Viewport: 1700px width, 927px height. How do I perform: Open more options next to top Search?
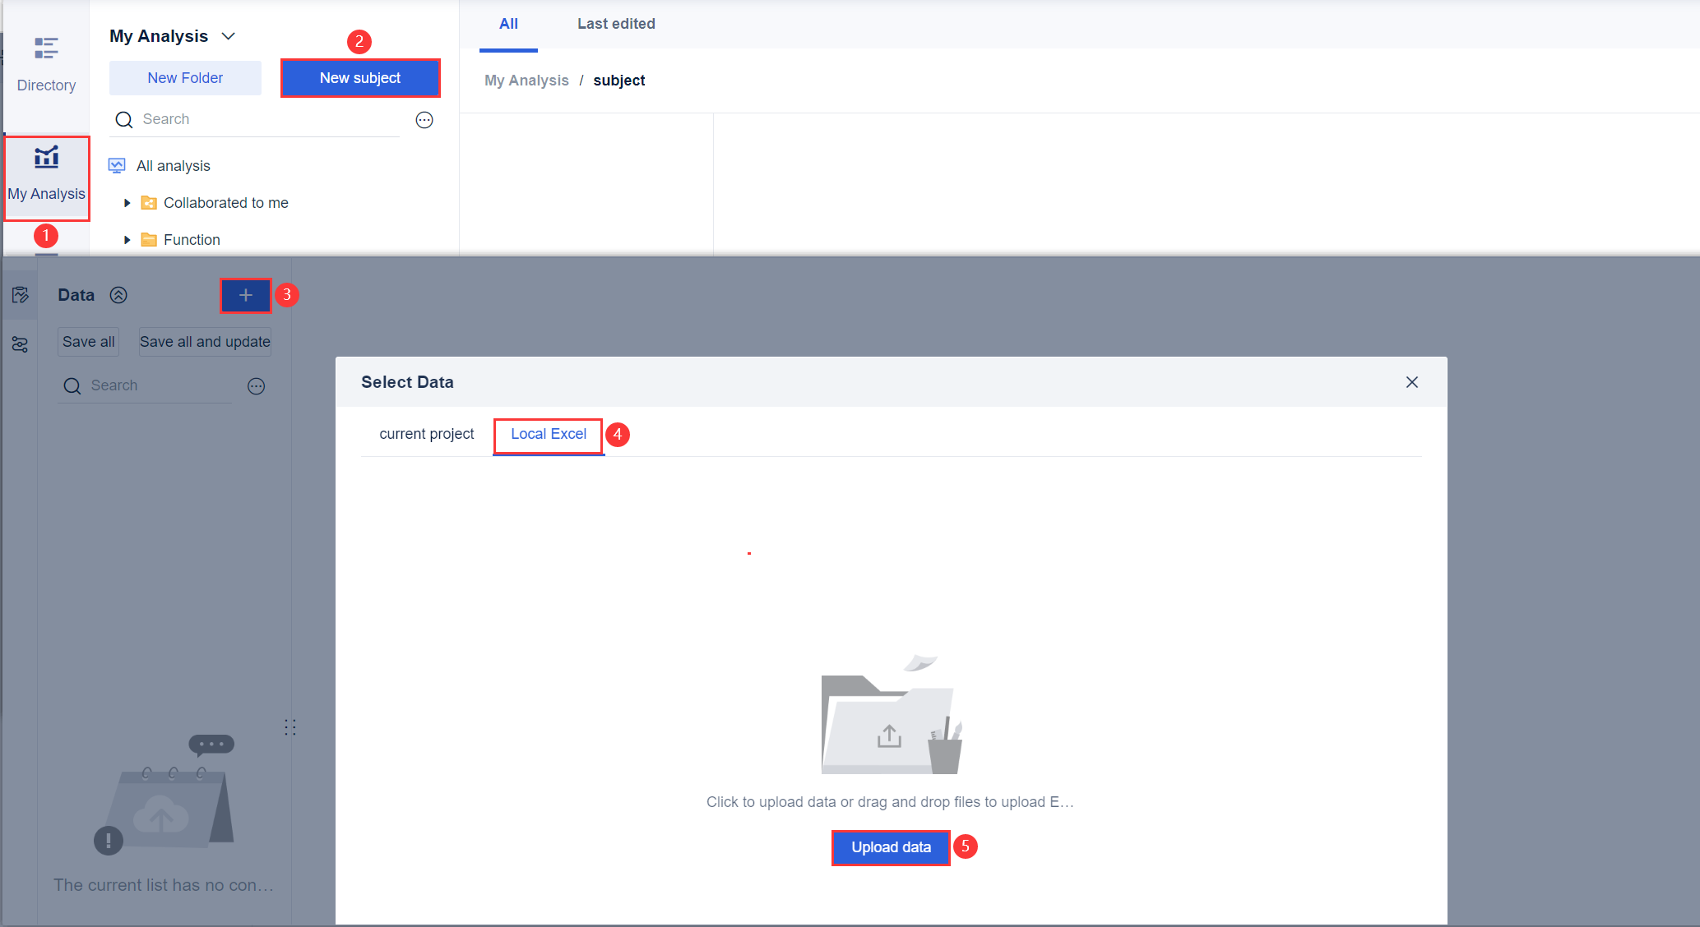pyautogui.click(x=424, y=120)
